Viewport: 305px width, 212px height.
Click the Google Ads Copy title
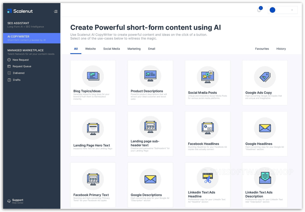pos(258,93)
